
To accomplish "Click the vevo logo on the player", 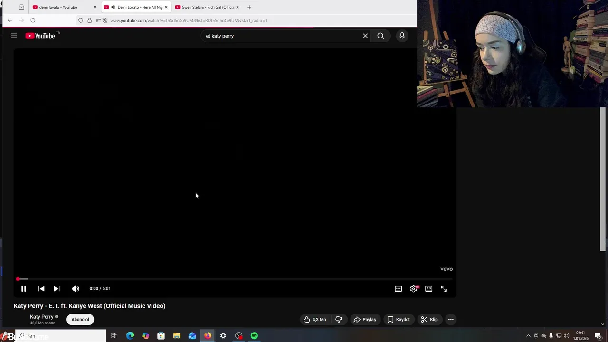I will click(x=446, y=269).
